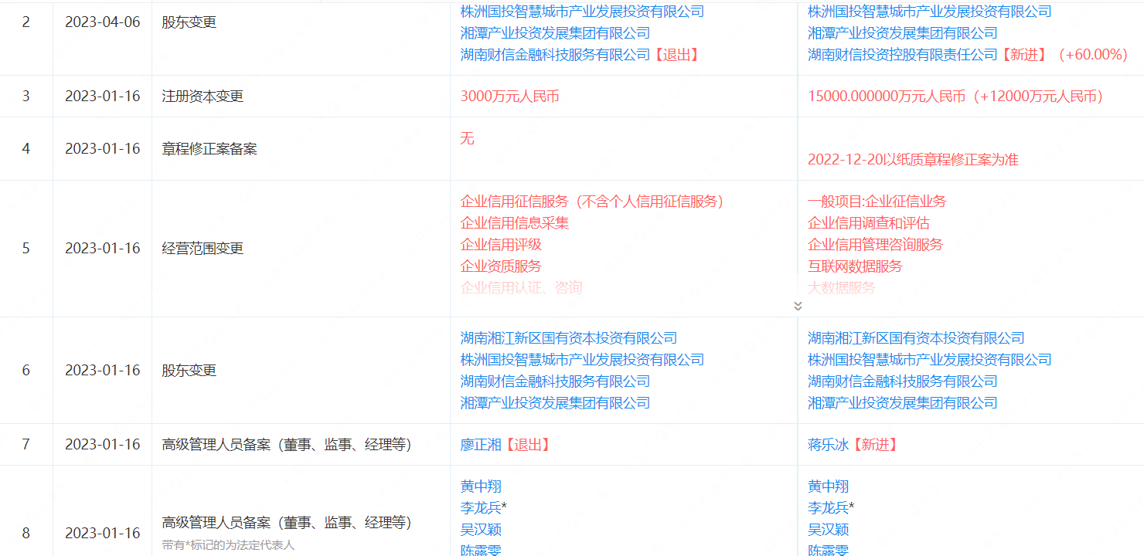
Task: Select row number 2
Action: (x=26, y=22)
